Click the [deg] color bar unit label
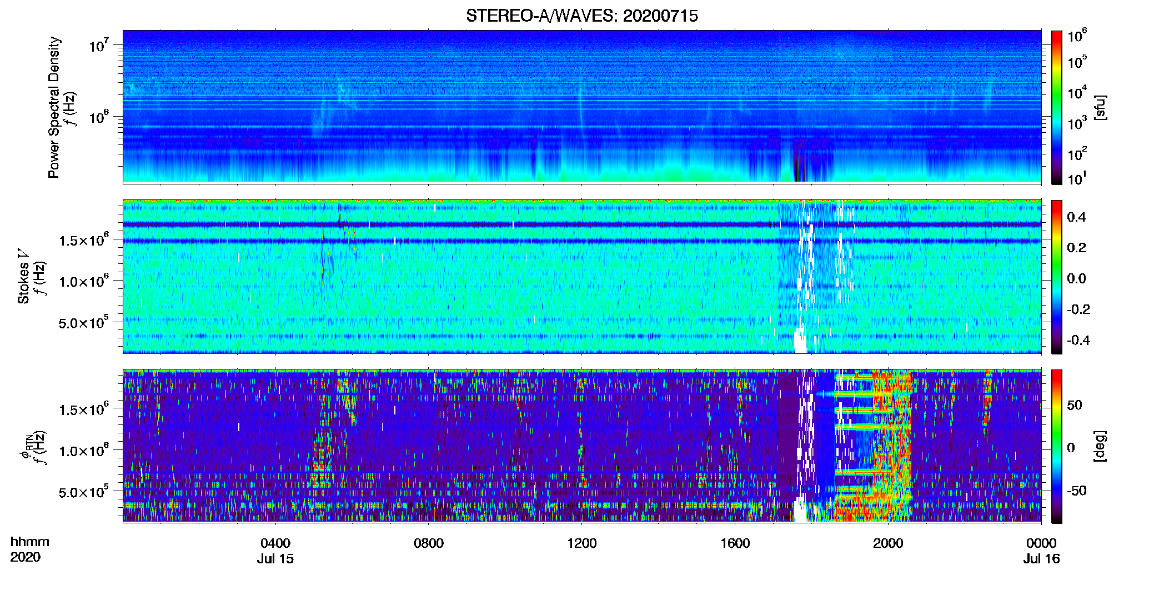Screen dimensions: 1164x600 [x=1100, y=446]
